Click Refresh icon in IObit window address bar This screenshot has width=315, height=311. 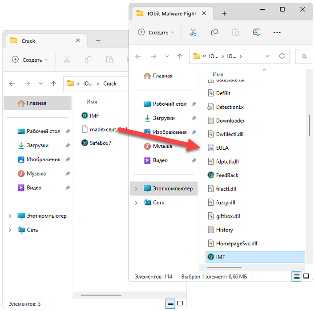(x=282, y=56)
